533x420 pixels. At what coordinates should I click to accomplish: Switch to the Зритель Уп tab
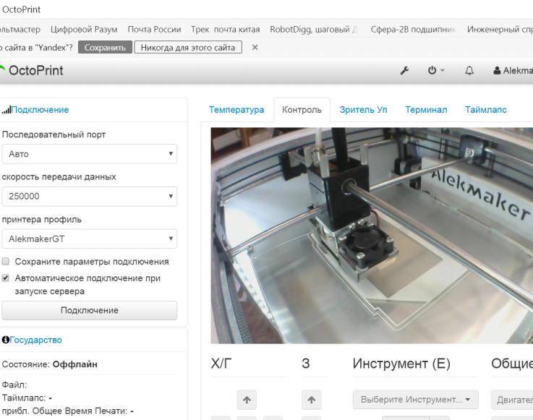tap(363, 110)
